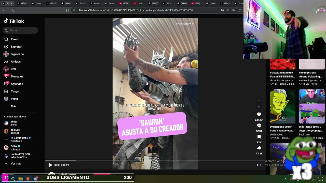
Task: Open the LIVE section
Action: pos(14,69)
